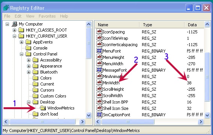The image size is (213, 135).
Task: Click tree pane scroll down arrow
Action: (x=89, y=115)
